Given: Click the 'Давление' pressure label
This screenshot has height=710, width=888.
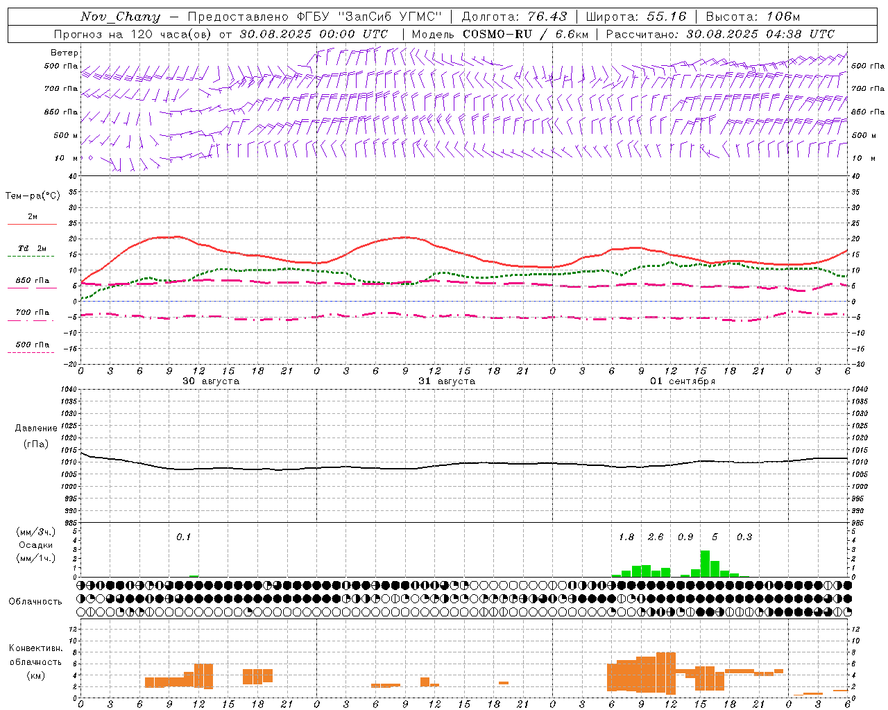Looking at the screenshot, I should 36,428.
